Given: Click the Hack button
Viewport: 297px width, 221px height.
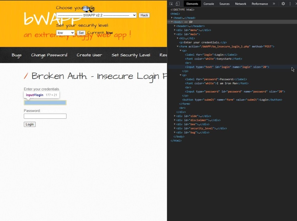Looking at the screenshot, I should click(144, 15).
